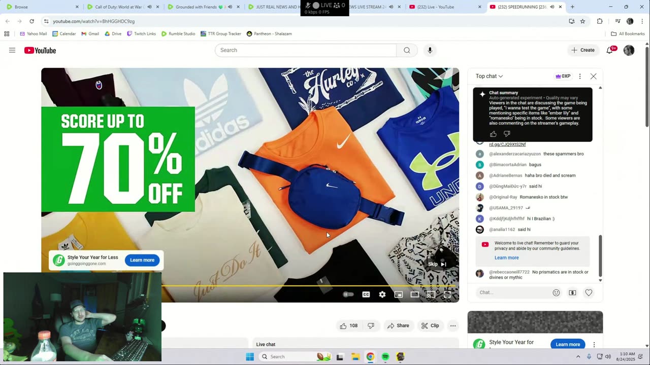Click Learn more on the video ad overlay
Viewport: 650px width, 365px height.
point(142,260)
